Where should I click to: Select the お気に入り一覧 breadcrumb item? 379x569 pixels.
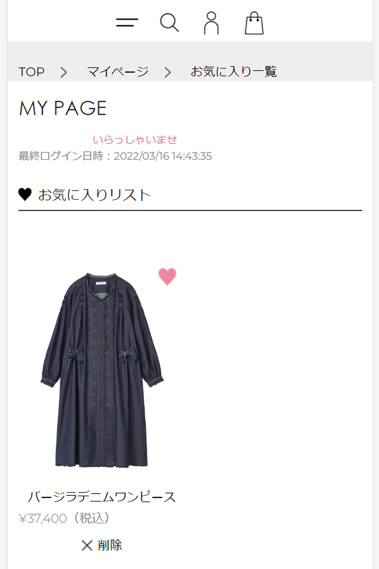click(234, 72)
